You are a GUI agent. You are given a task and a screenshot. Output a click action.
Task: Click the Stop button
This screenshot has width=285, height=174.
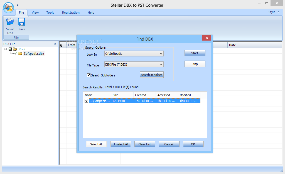tap(195, 64)
